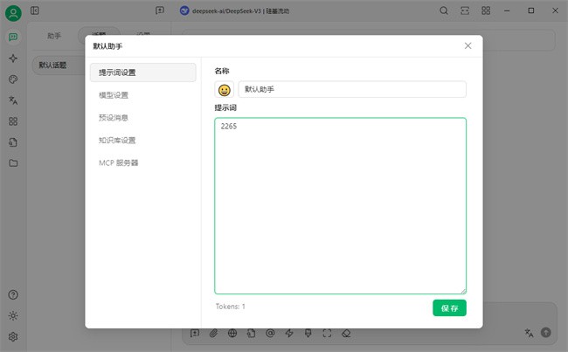Toggle the web search globe icon
The image size is (568, 352).
pyautogui.click(x=232, y=333)
